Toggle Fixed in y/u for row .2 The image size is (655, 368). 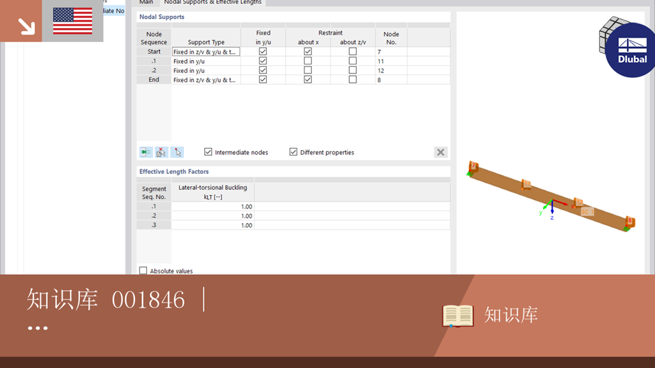pyautogui.click(x=263, y=70)
